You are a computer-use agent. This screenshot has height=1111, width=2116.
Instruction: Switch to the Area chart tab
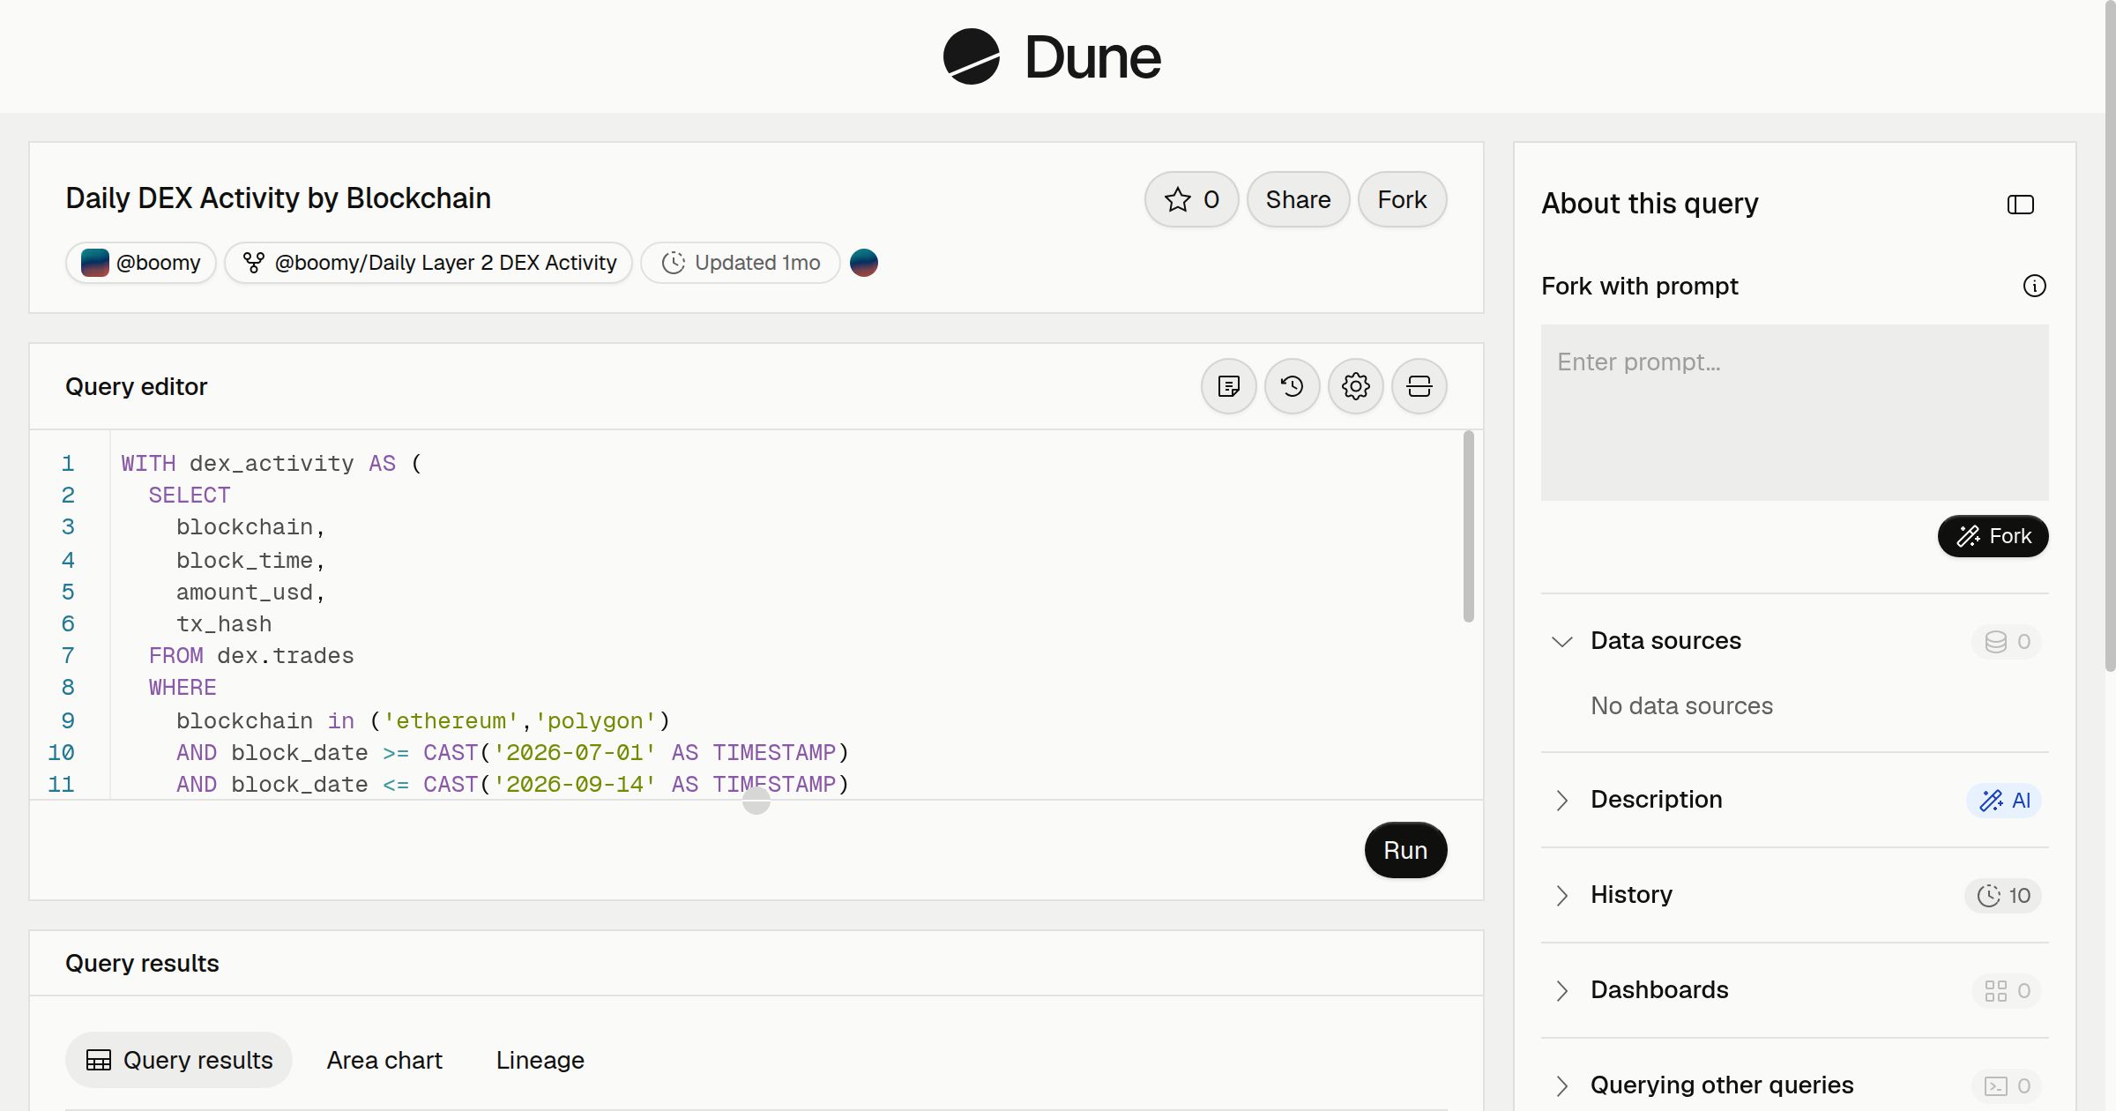click(x=384, y=1060)
